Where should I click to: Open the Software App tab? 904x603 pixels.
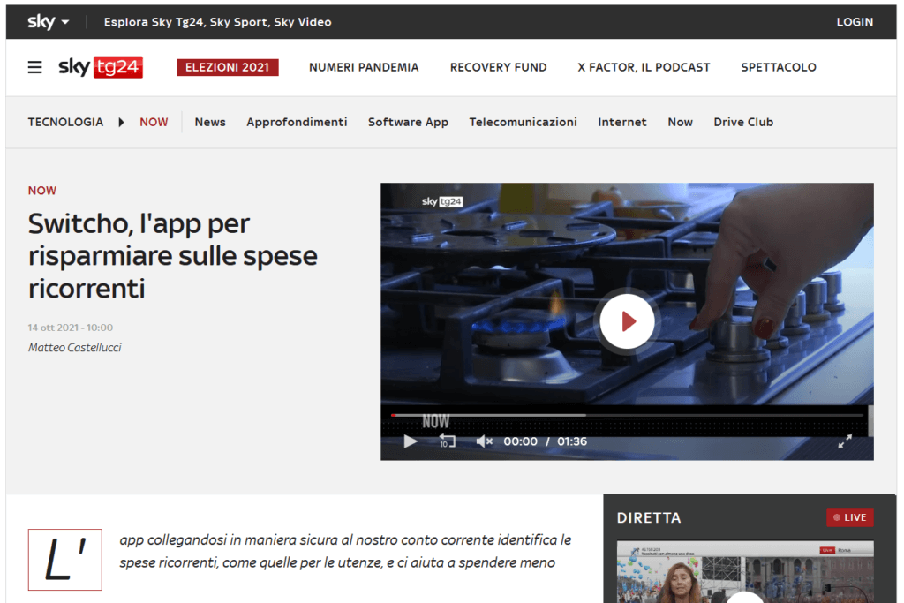[x=408, y=122]
